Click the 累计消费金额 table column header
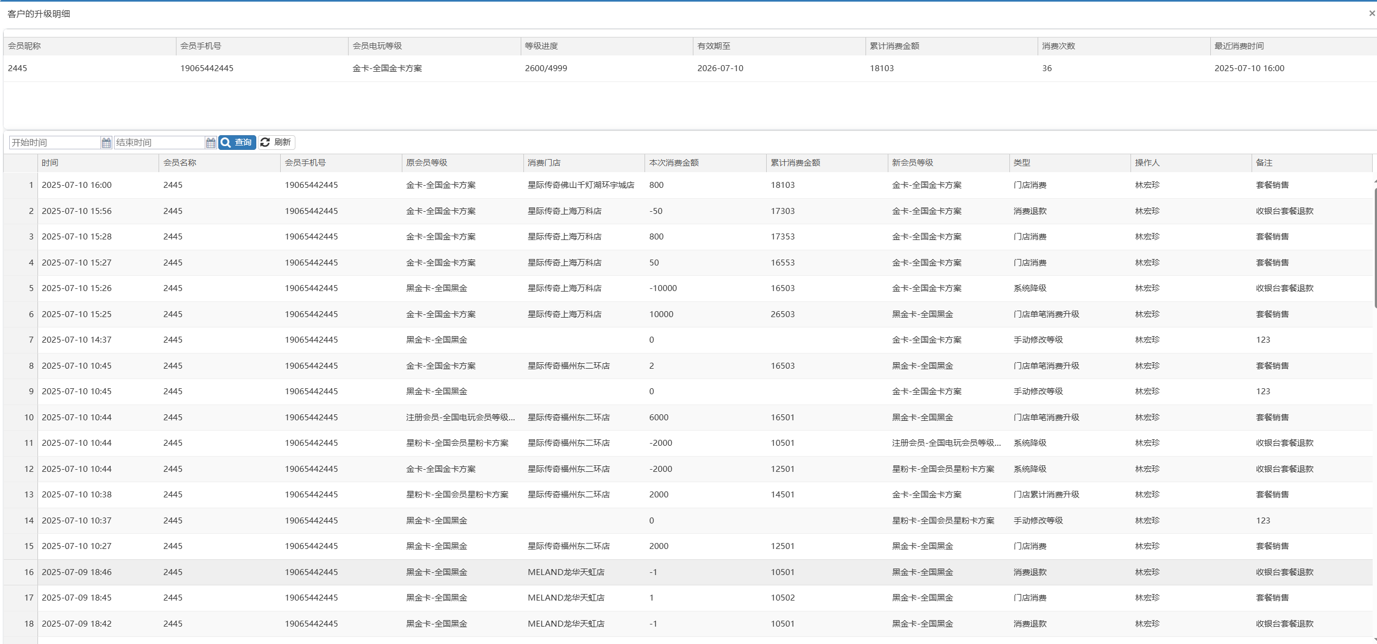 pos(795,163)
